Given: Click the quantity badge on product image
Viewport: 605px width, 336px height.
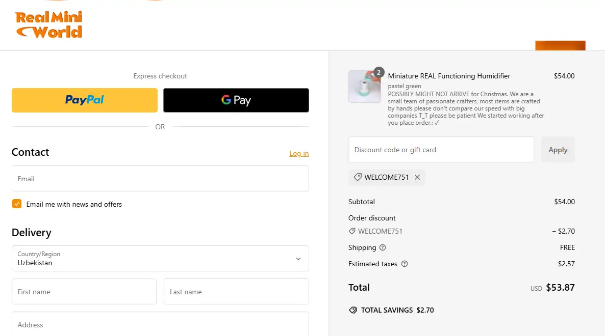Looking at the screenshot, I should coord(379,72).
